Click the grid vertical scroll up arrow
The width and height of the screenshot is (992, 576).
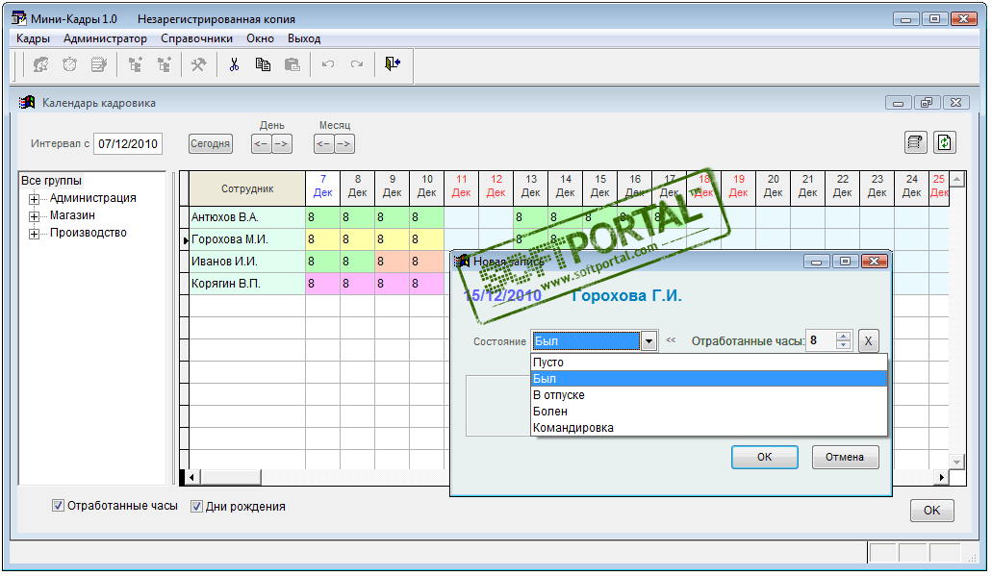957,180
